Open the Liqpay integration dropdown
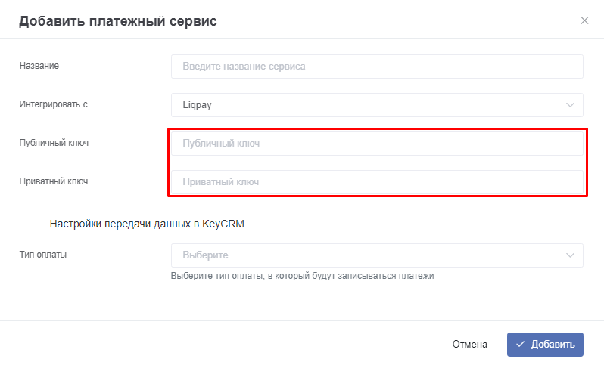This screenshot has width=604, height=365. click(x=377, y=105)
